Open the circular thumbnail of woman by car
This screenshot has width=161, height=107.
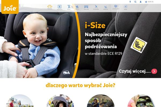[141, 101]
